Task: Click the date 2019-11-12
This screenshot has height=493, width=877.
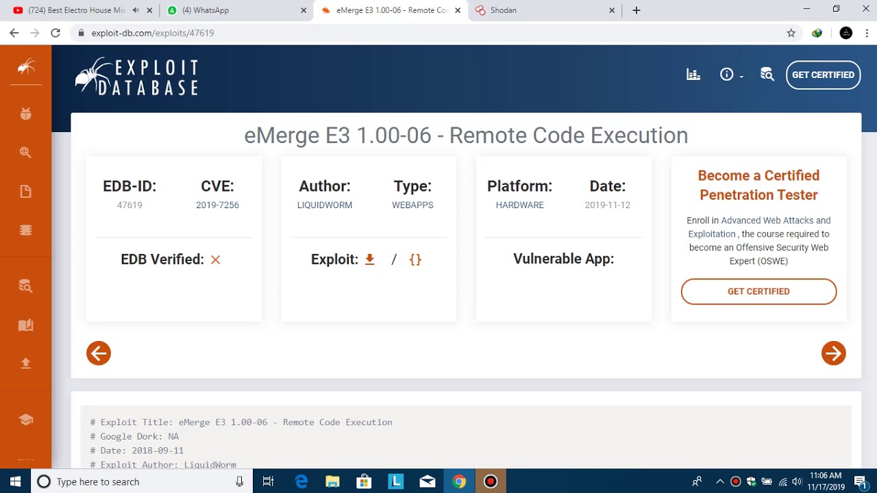Action: click(608, 205)
